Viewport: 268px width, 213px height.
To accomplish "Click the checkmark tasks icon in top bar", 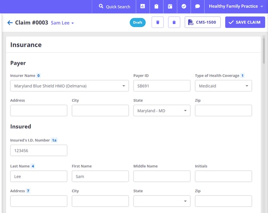I will [184, 6].
